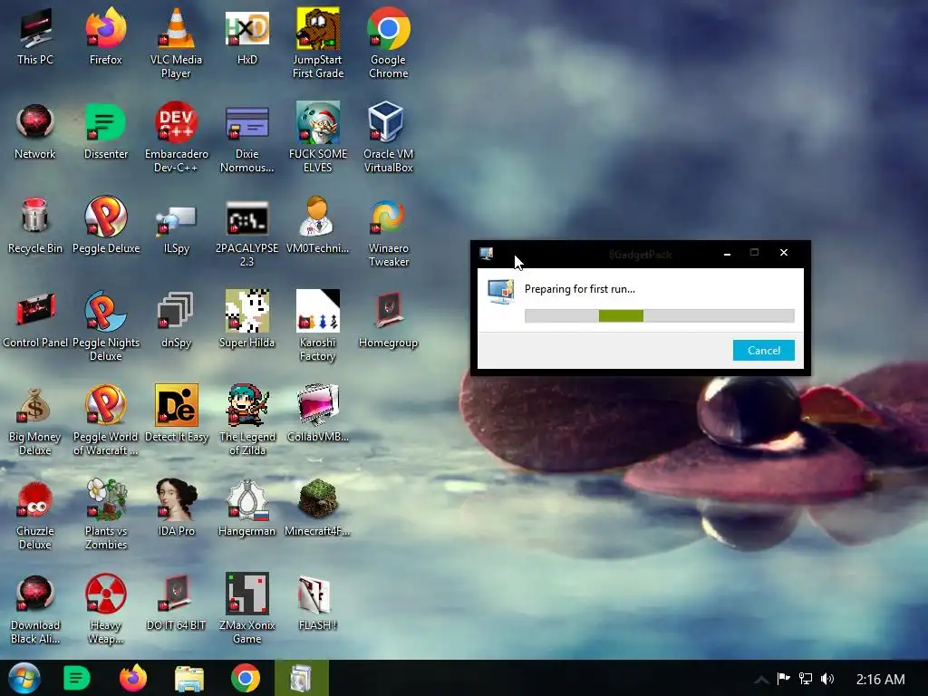Open the IDA Pro shortcut

click(x=176, y=507)
